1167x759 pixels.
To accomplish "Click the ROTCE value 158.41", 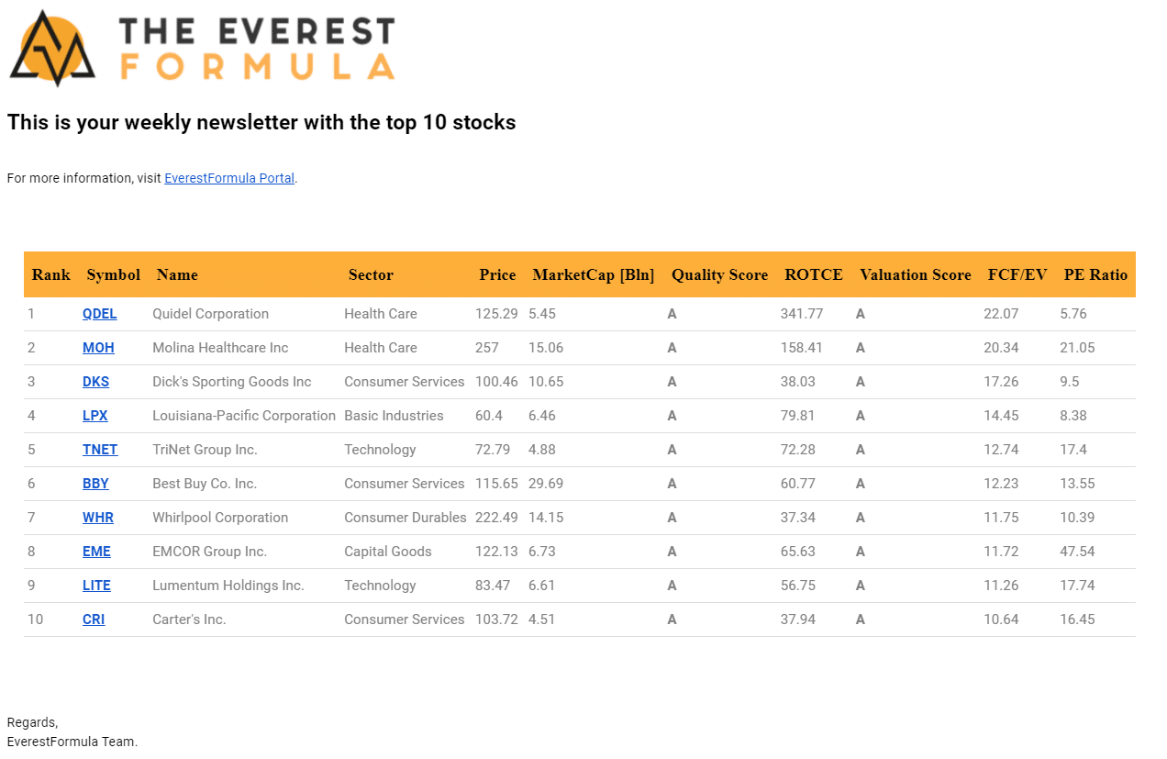I will tap(802, 348).
